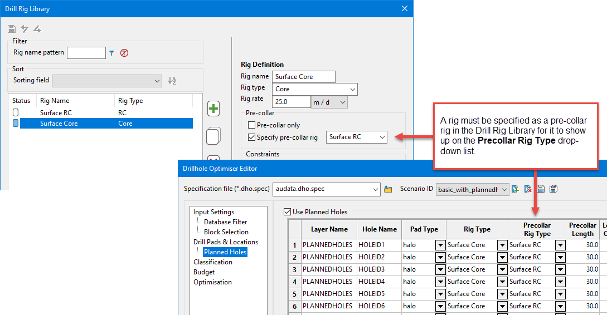Viewport: 607px width, 315px height.
Task: Add new scenario icon
Action: point(516,189)
